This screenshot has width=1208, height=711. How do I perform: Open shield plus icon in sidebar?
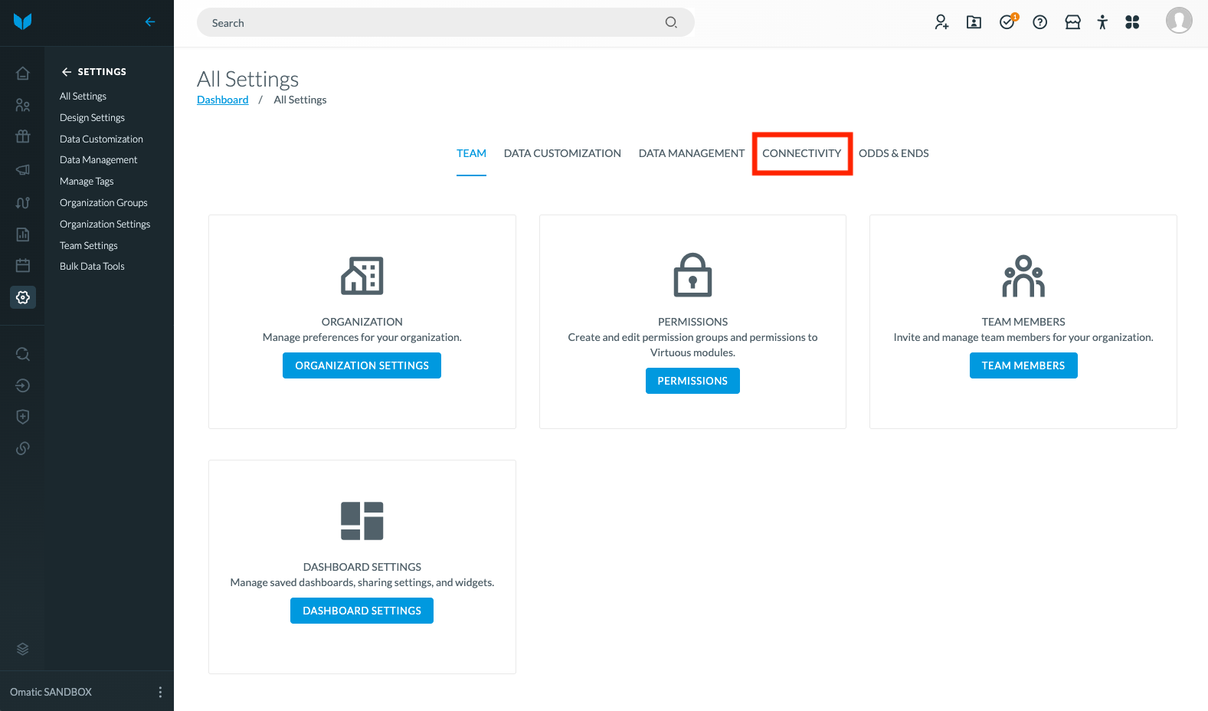23,417
